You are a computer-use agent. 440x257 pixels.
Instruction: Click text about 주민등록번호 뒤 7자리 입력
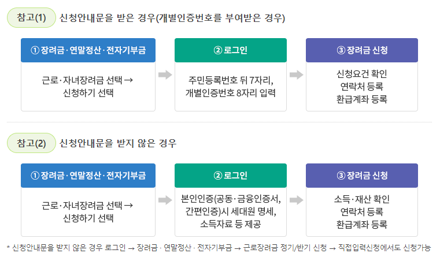click(231, 86)
